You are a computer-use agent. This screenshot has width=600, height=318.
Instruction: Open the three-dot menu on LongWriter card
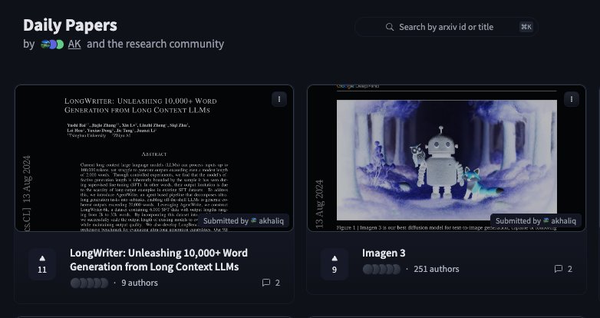pyautogui.click(x=279, y=99)
